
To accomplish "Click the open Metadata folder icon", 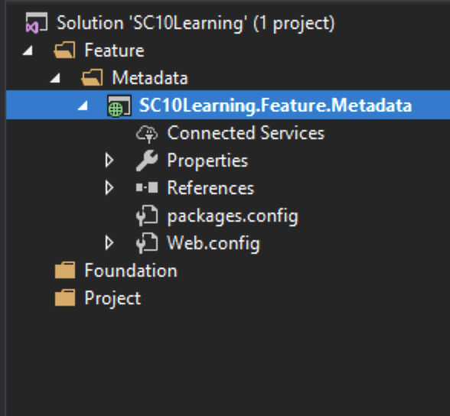I will pos(92,77).
